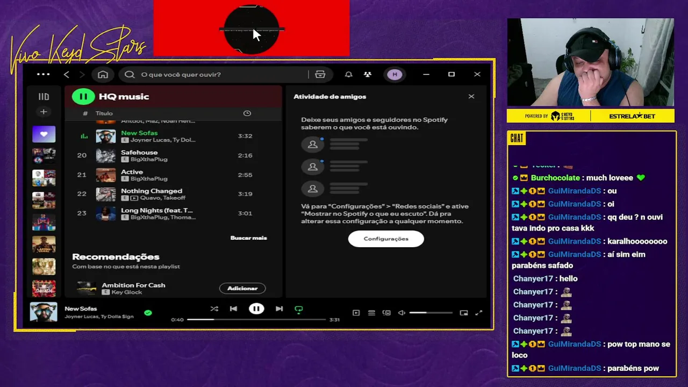Open now playing title New Sofas
This screenshot has width=688, height=387.
pyautogui.click(x=81, y=309)
